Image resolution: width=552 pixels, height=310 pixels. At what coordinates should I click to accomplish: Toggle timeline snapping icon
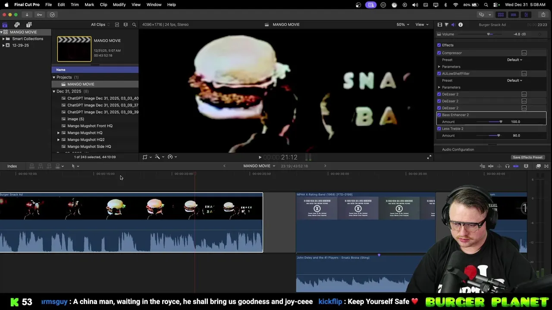[516, 166]
